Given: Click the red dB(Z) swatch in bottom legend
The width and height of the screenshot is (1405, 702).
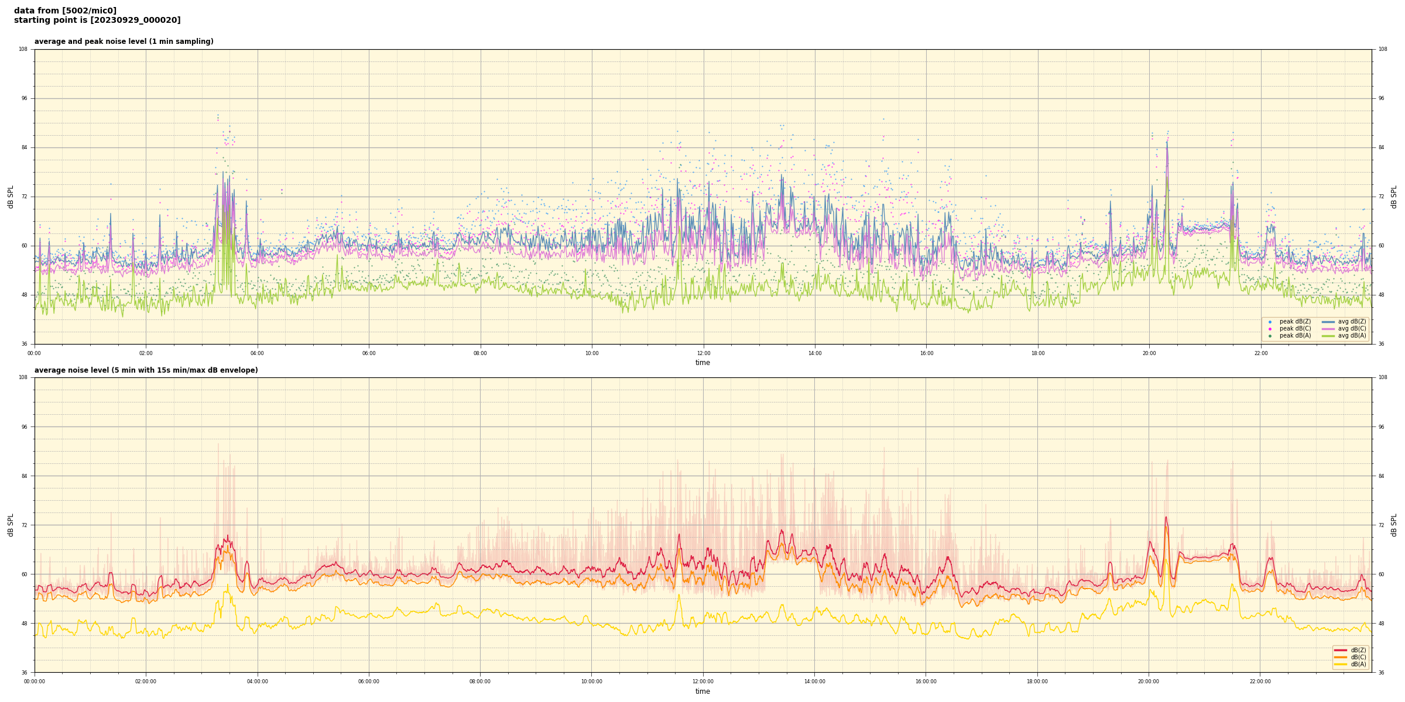Looking at the screenshot, I should (x=1341, y=650).
